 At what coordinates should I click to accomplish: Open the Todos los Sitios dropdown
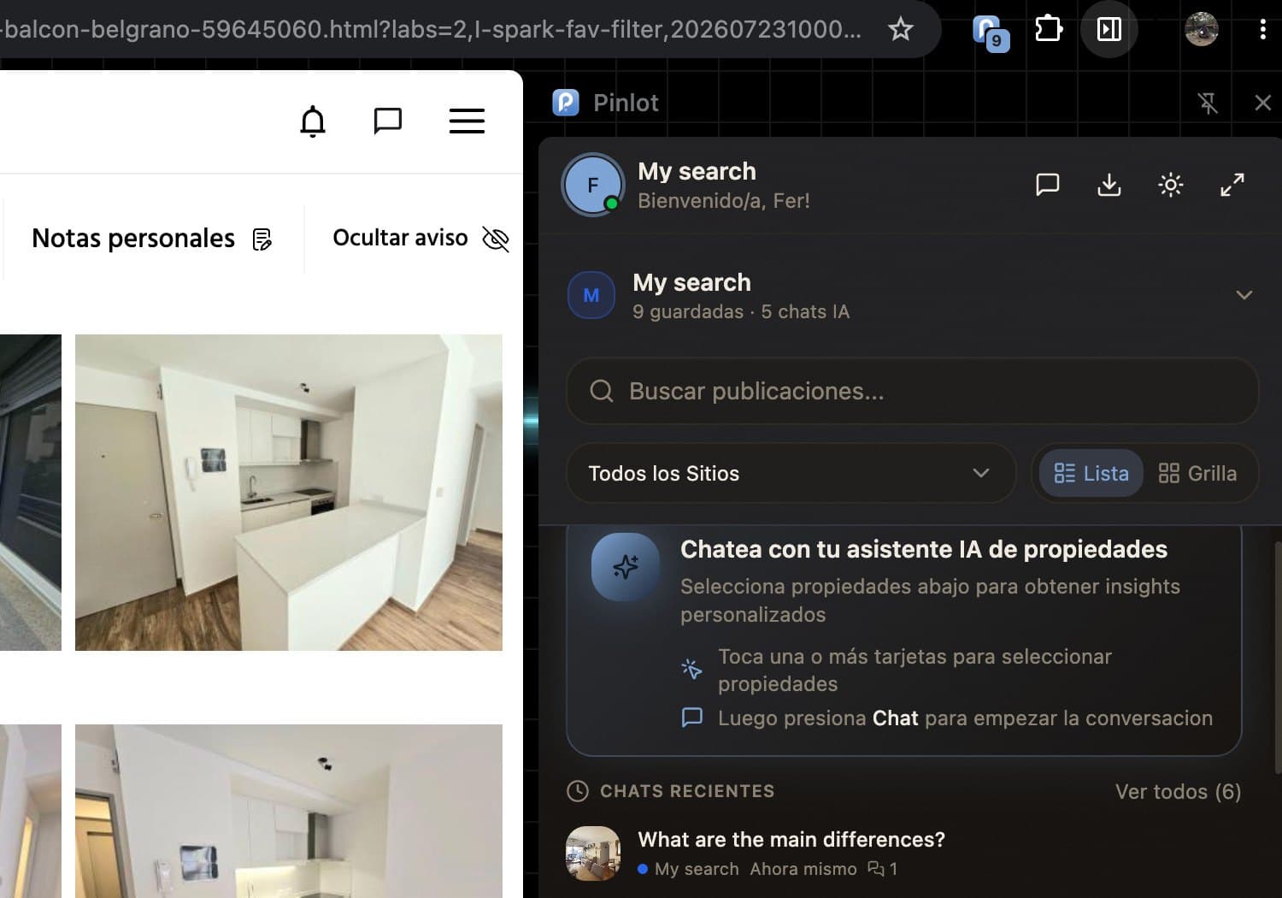(791, 473)
